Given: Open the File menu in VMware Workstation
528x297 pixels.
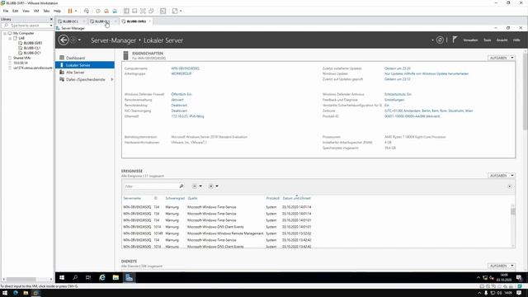Looking at the screenshot, I should [x=6, y=11].
